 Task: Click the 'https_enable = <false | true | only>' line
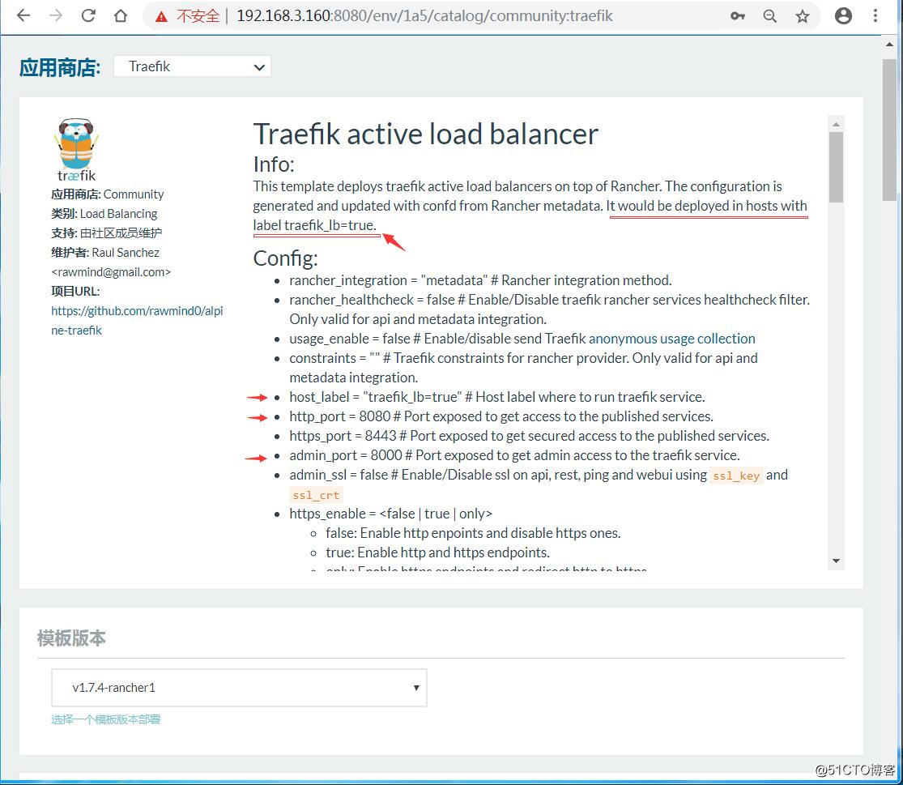[x=390, y=514]
